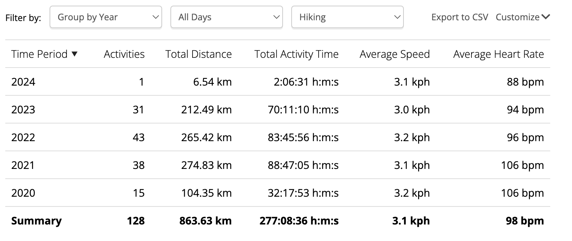Select the 2023 time period row

point(278,110)
